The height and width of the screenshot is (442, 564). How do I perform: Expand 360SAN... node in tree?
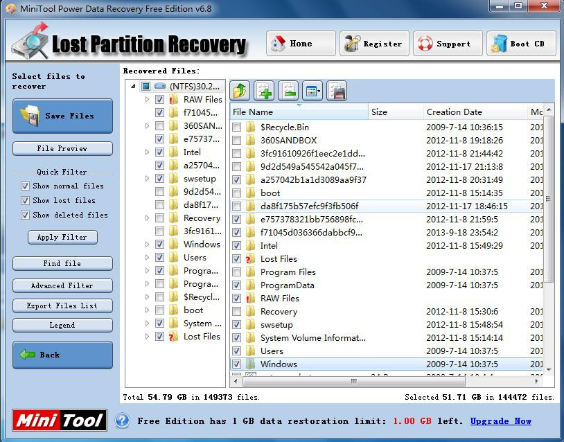pyautogui.click(x=147, y=126)
